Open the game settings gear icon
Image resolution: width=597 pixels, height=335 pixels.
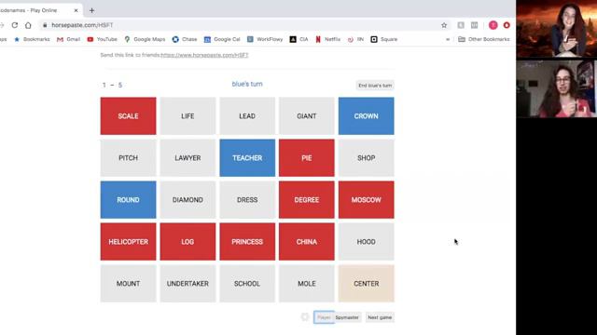tap(305, 316)
